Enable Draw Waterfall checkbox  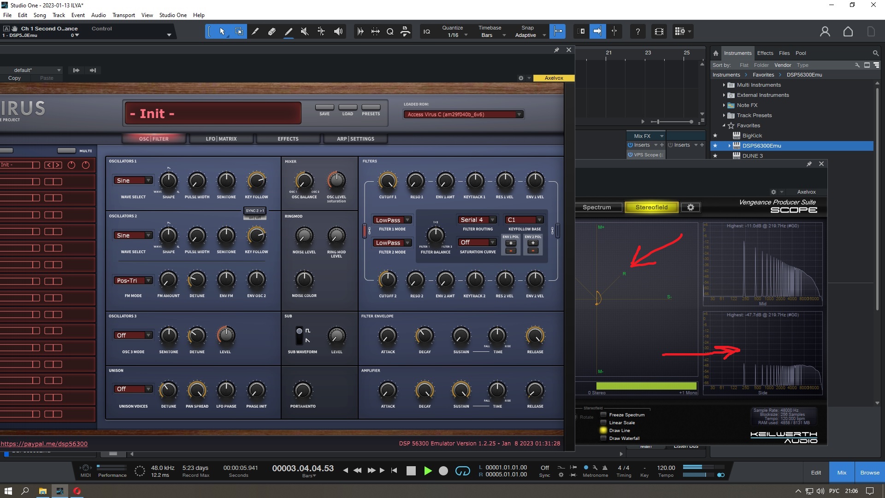603,438
